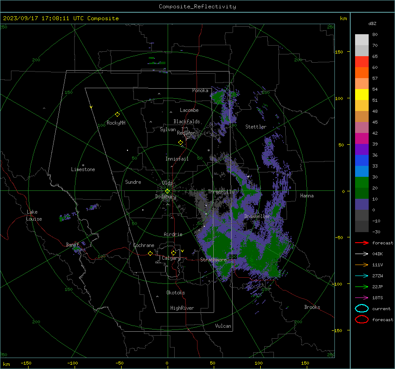Click the red 60-65 dBZ color swatch

(362, 61)
